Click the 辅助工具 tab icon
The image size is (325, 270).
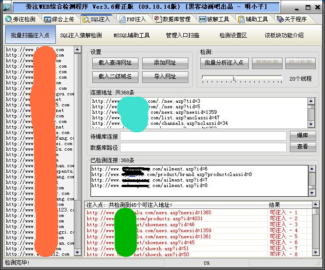tap(242, 19)
